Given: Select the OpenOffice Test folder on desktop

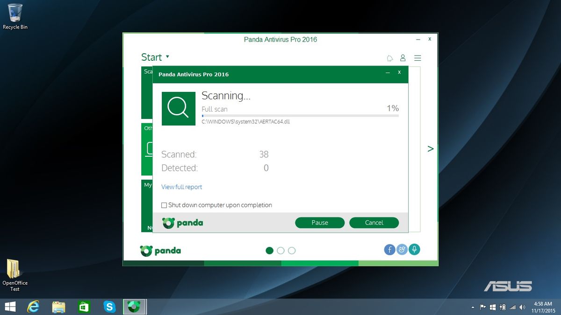Looking at the screenshot, I should coord(15,275).
